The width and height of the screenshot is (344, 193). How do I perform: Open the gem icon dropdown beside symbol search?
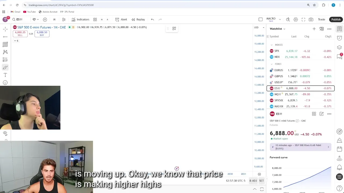pos(35,20)
